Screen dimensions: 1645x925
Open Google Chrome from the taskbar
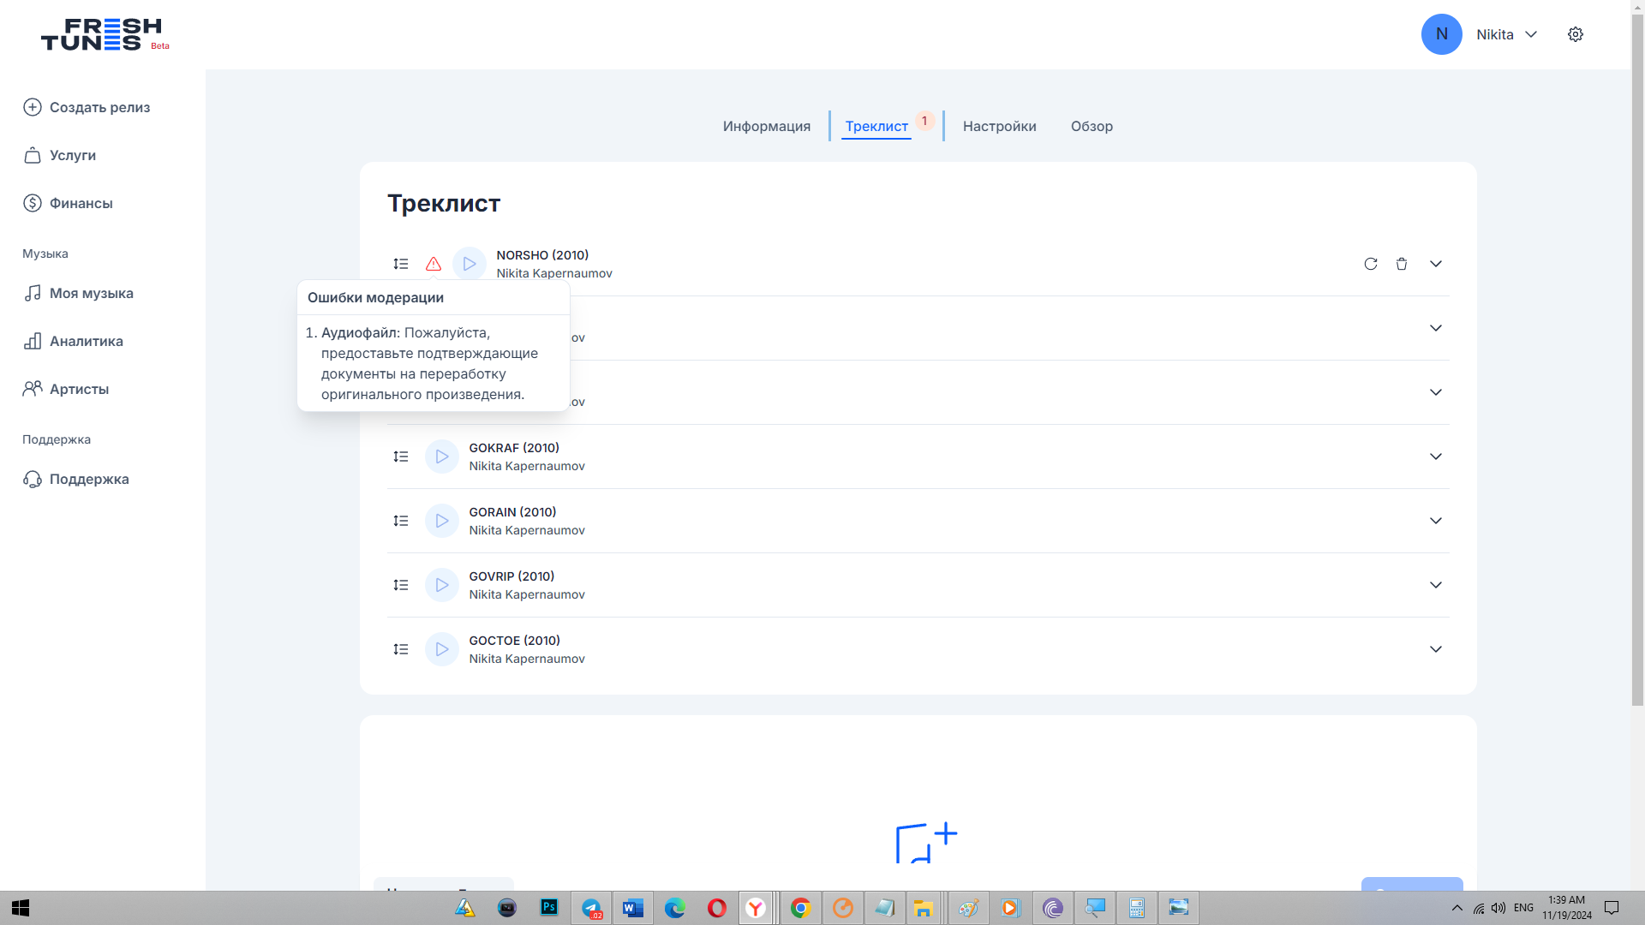tap(800, 908)
